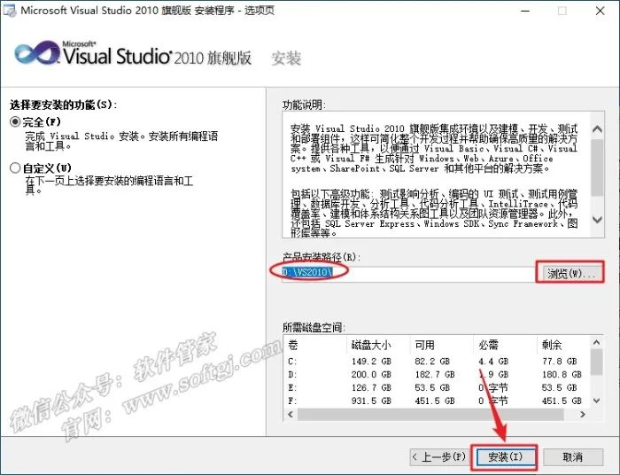Click the 浏览(W)... browse button
620x475 pixels.
570,273
